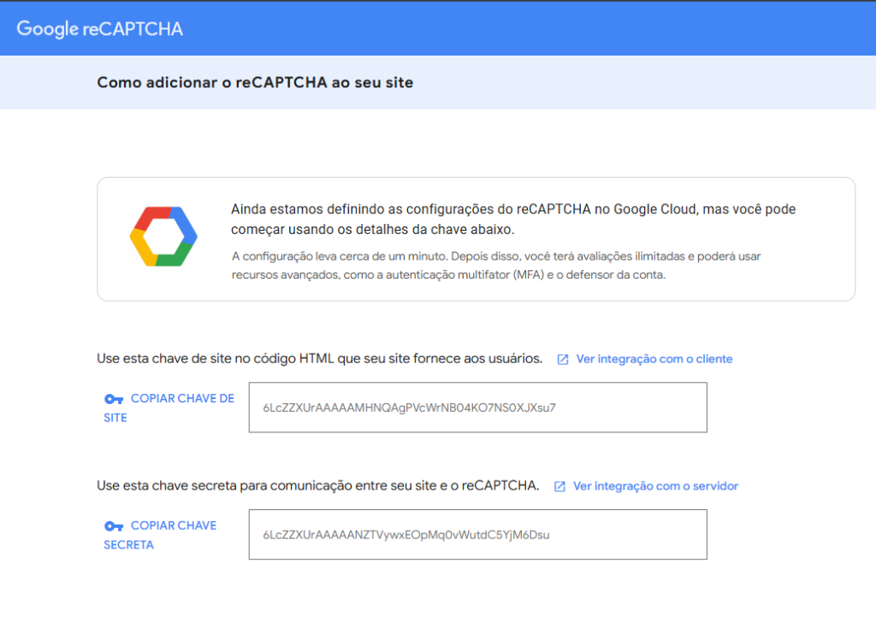Open the "Ver integração com o cliente" link
876x628 pixels.
pyautogui.click(x=654, y=359)
